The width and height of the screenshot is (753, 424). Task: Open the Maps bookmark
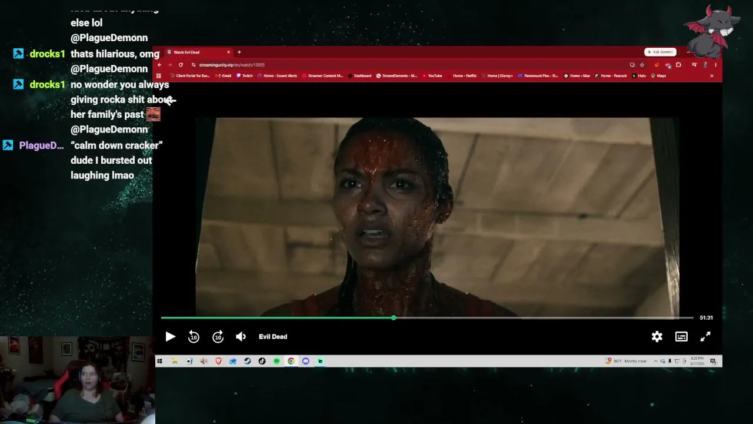658,76
